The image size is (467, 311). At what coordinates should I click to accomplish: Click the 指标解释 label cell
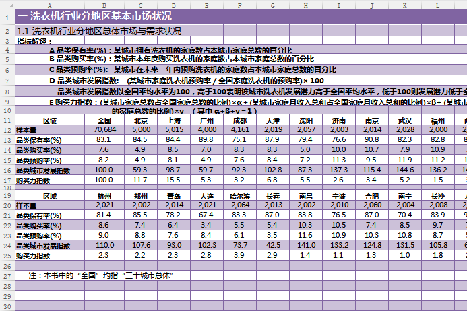click(32, 41)
